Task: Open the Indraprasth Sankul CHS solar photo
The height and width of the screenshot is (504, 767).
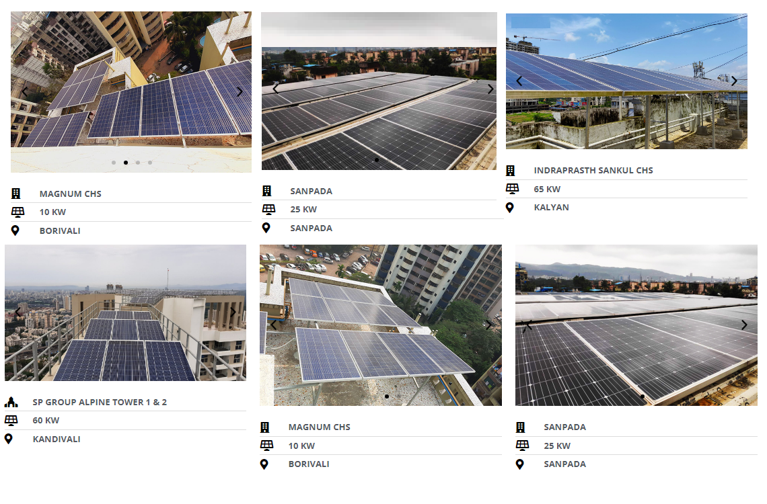Action: (x=626, y=101)
